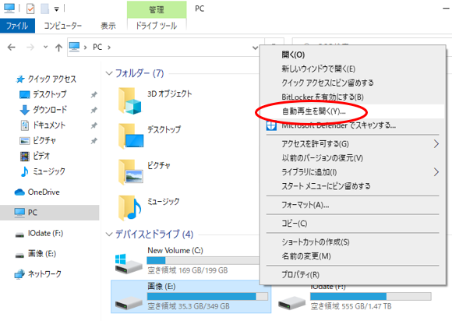This screenshot has width=452, height=321.
Task: Expand the アクセスを許可する(G) submenu arrow
Action: pyautogui.click(x=436, y=143)
